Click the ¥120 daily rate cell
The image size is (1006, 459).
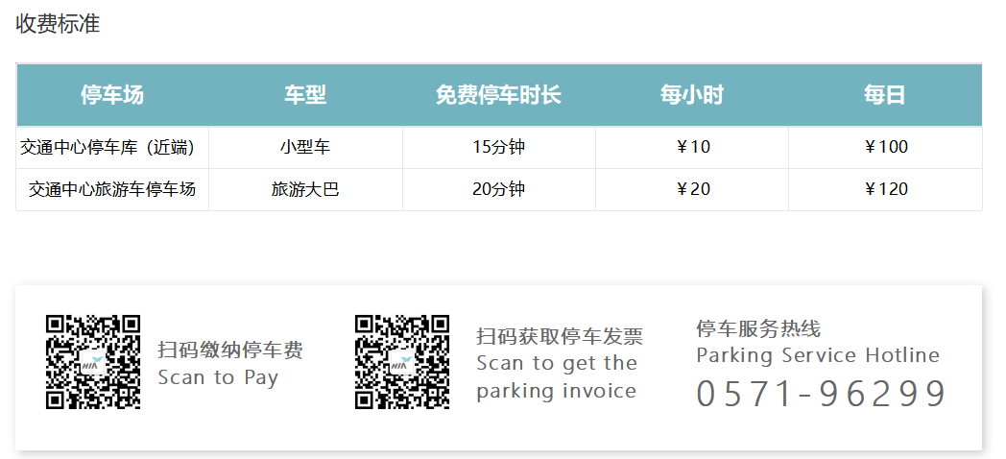tap(885, 189)
